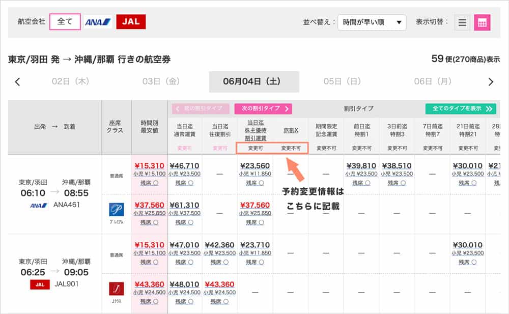Click the 当日迄 往復割引 column header

220,130
